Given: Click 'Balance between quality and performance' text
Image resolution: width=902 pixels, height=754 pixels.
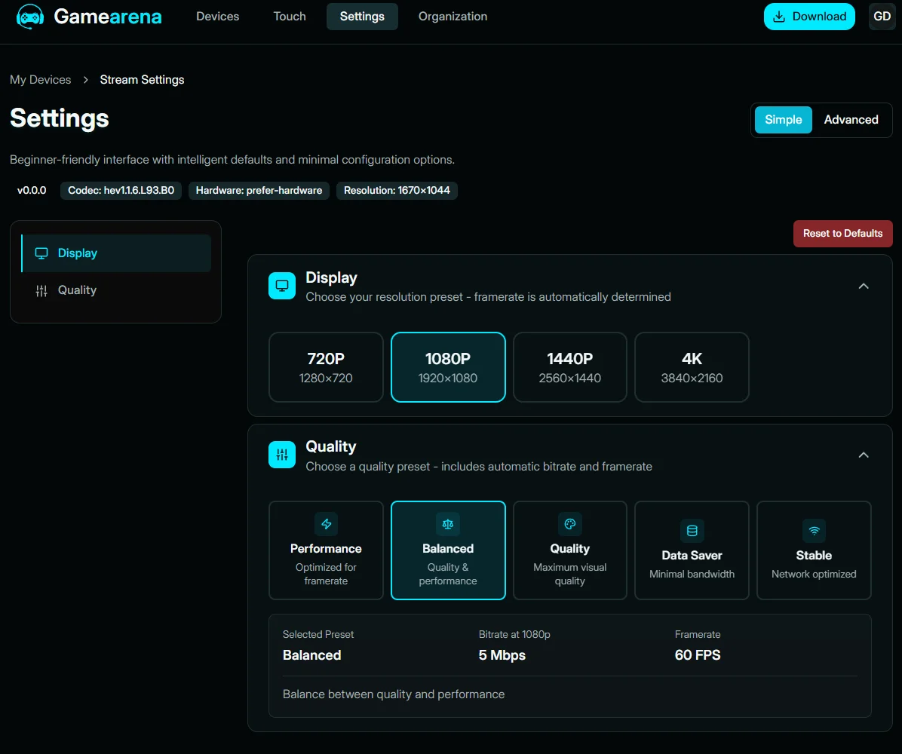Looking at the screenshot, I should tap(394, 694).
